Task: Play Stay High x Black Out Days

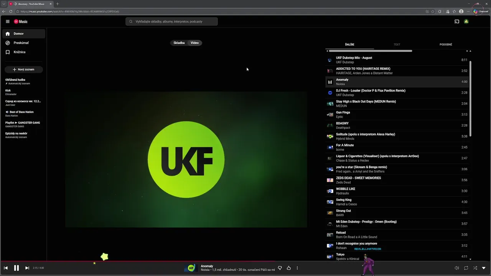Action: [397, 103]
